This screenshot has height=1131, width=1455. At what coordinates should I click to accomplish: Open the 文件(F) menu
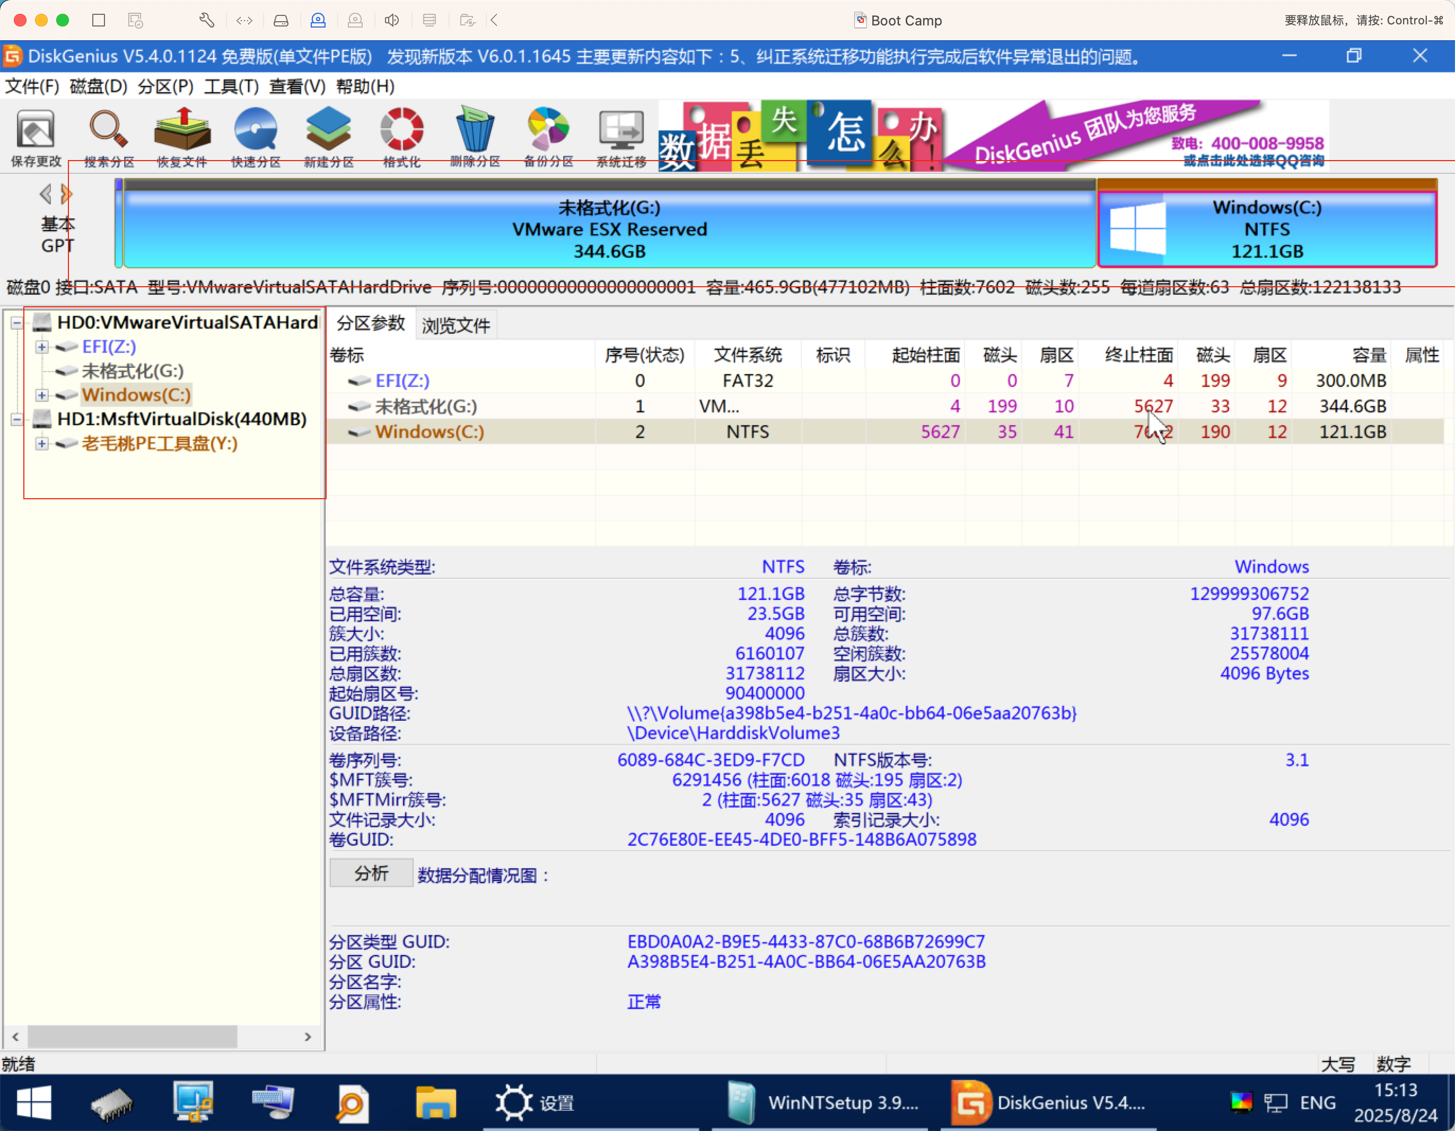pos(32,86)
